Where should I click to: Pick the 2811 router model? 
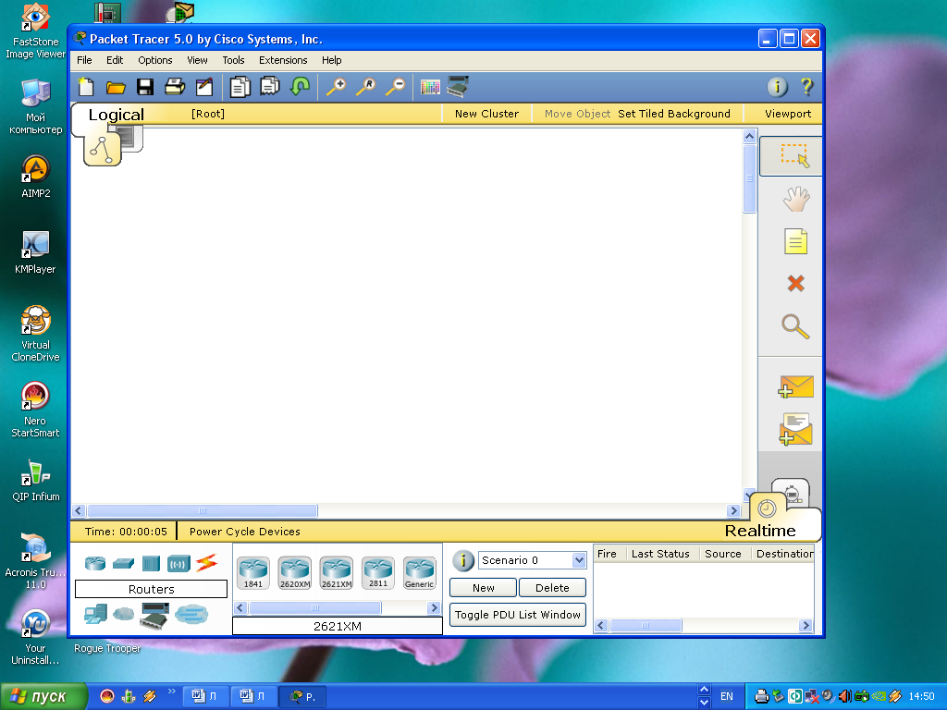(378, 572)
